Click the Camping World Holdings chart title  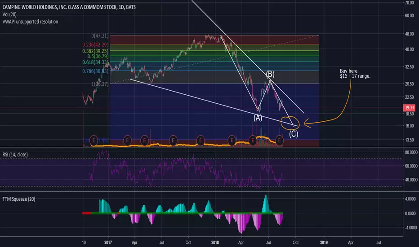69,7
